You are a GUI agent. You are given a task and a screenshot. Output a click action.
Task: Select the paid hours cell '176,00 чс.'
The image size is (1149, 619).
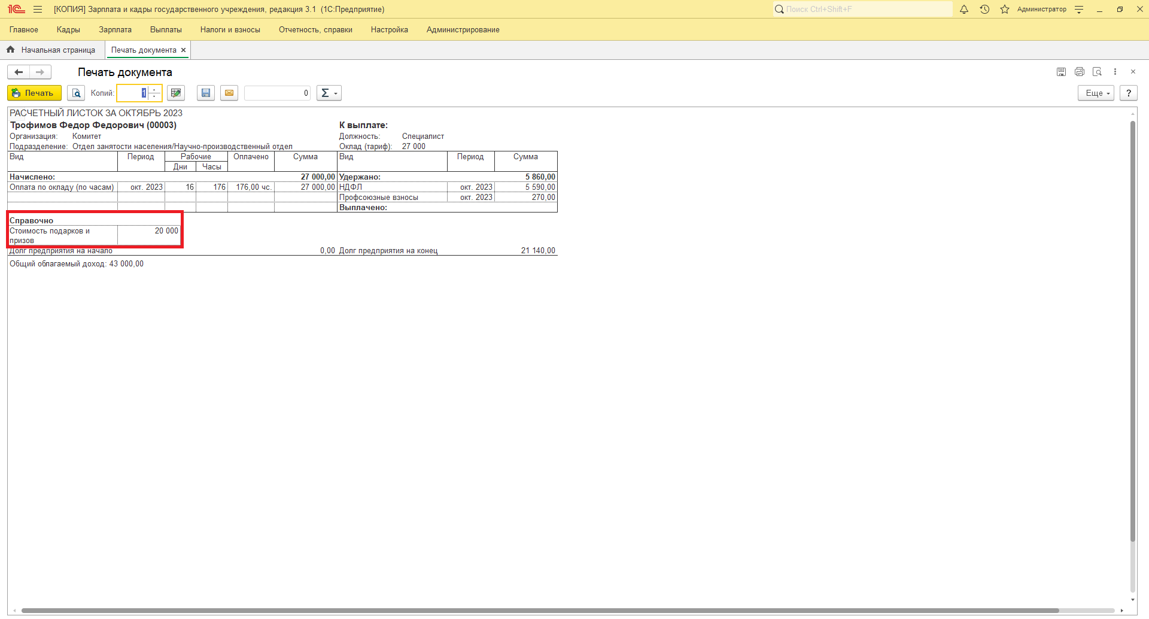(x=254, y=187)
